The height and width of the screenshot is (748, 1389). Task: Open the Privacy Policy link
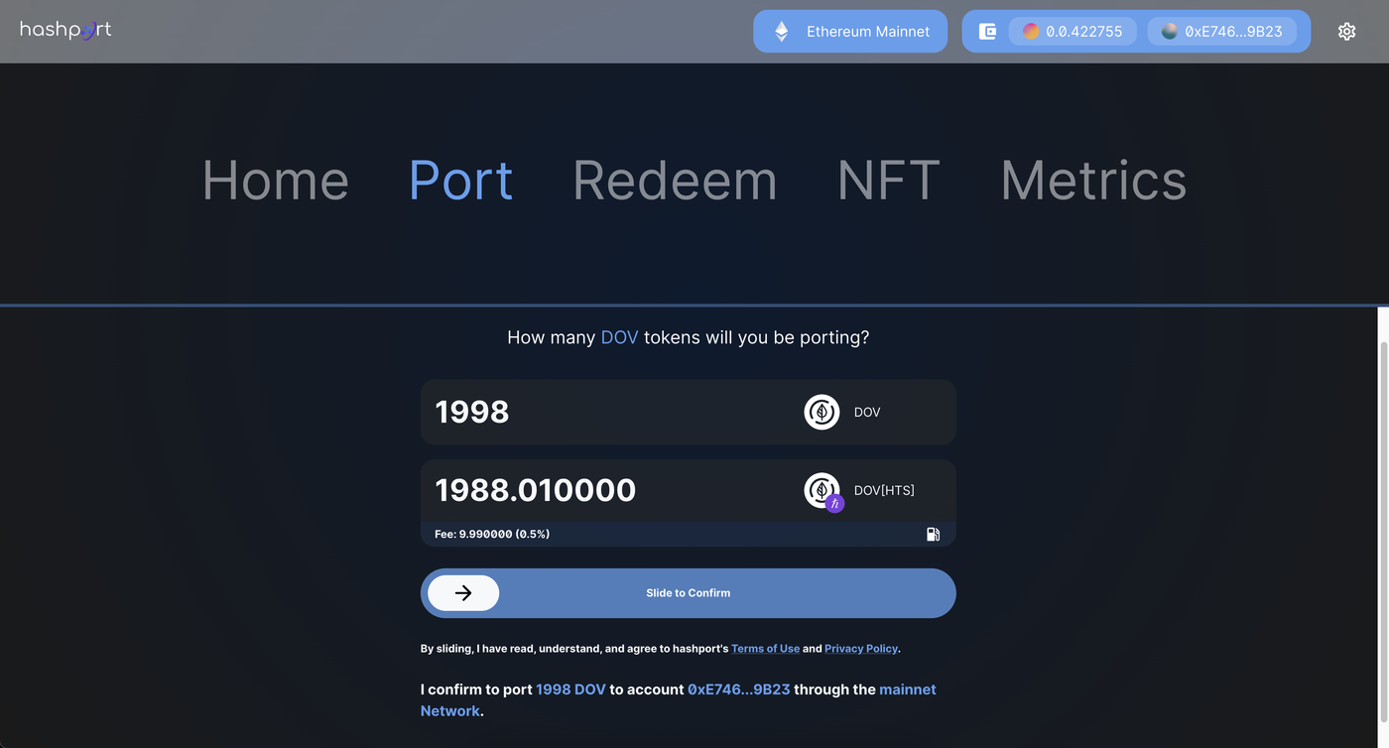(x=860, y=649)
